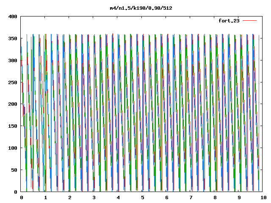Click the y-axis label 200

pyautogui.click(x=13, y=104)
